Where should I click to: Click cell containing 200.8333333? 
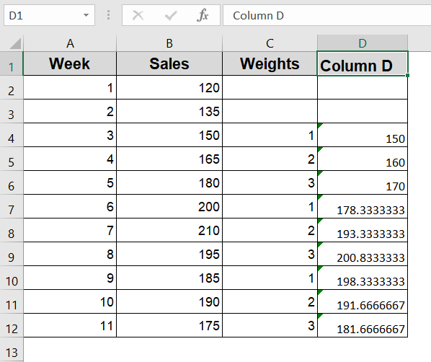[363, 254]
